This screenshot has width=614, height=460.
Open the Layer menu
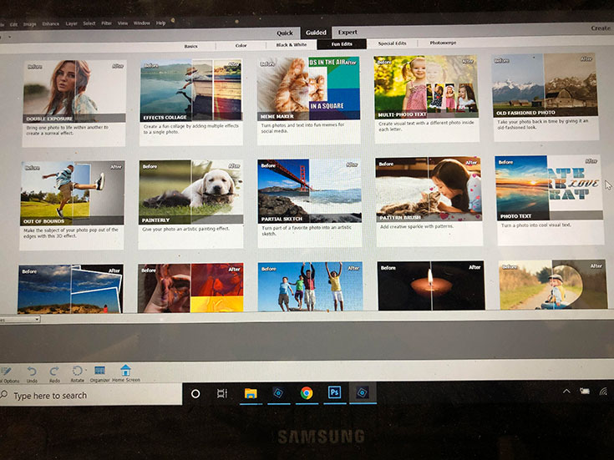click(x=71, y=23)
